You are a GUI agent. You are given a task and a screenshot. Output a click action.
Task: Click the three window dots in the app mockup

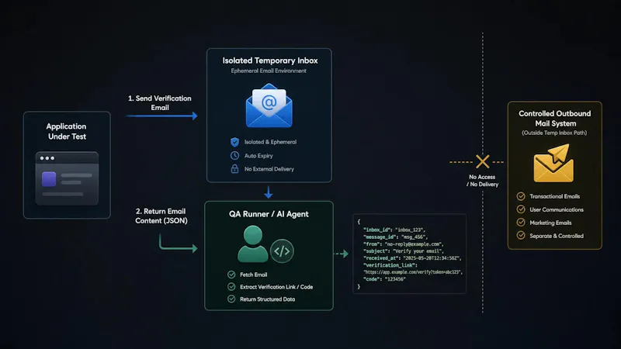(x=47, y=158)
